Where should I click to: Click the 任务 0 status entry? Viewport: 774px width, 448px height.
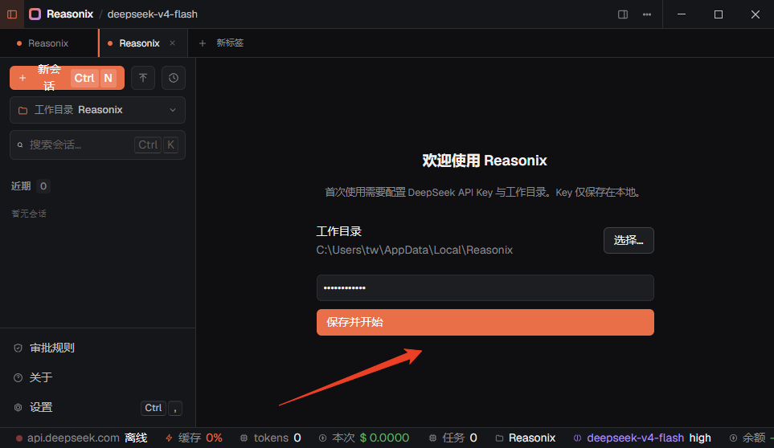(453, 438)
